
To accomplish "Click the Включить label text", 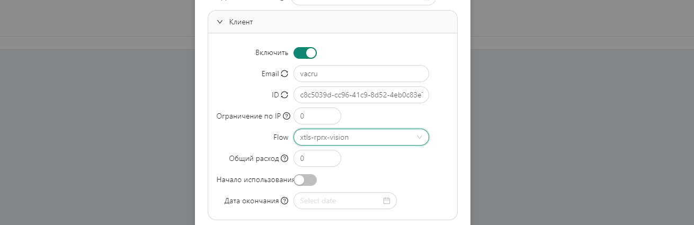I will (x=272, y=53).
